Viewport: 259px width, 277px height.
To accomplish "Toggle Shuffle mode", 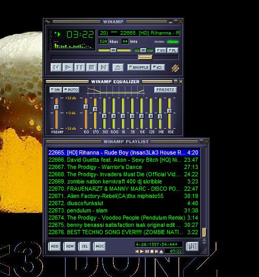I will click(139, 67).
